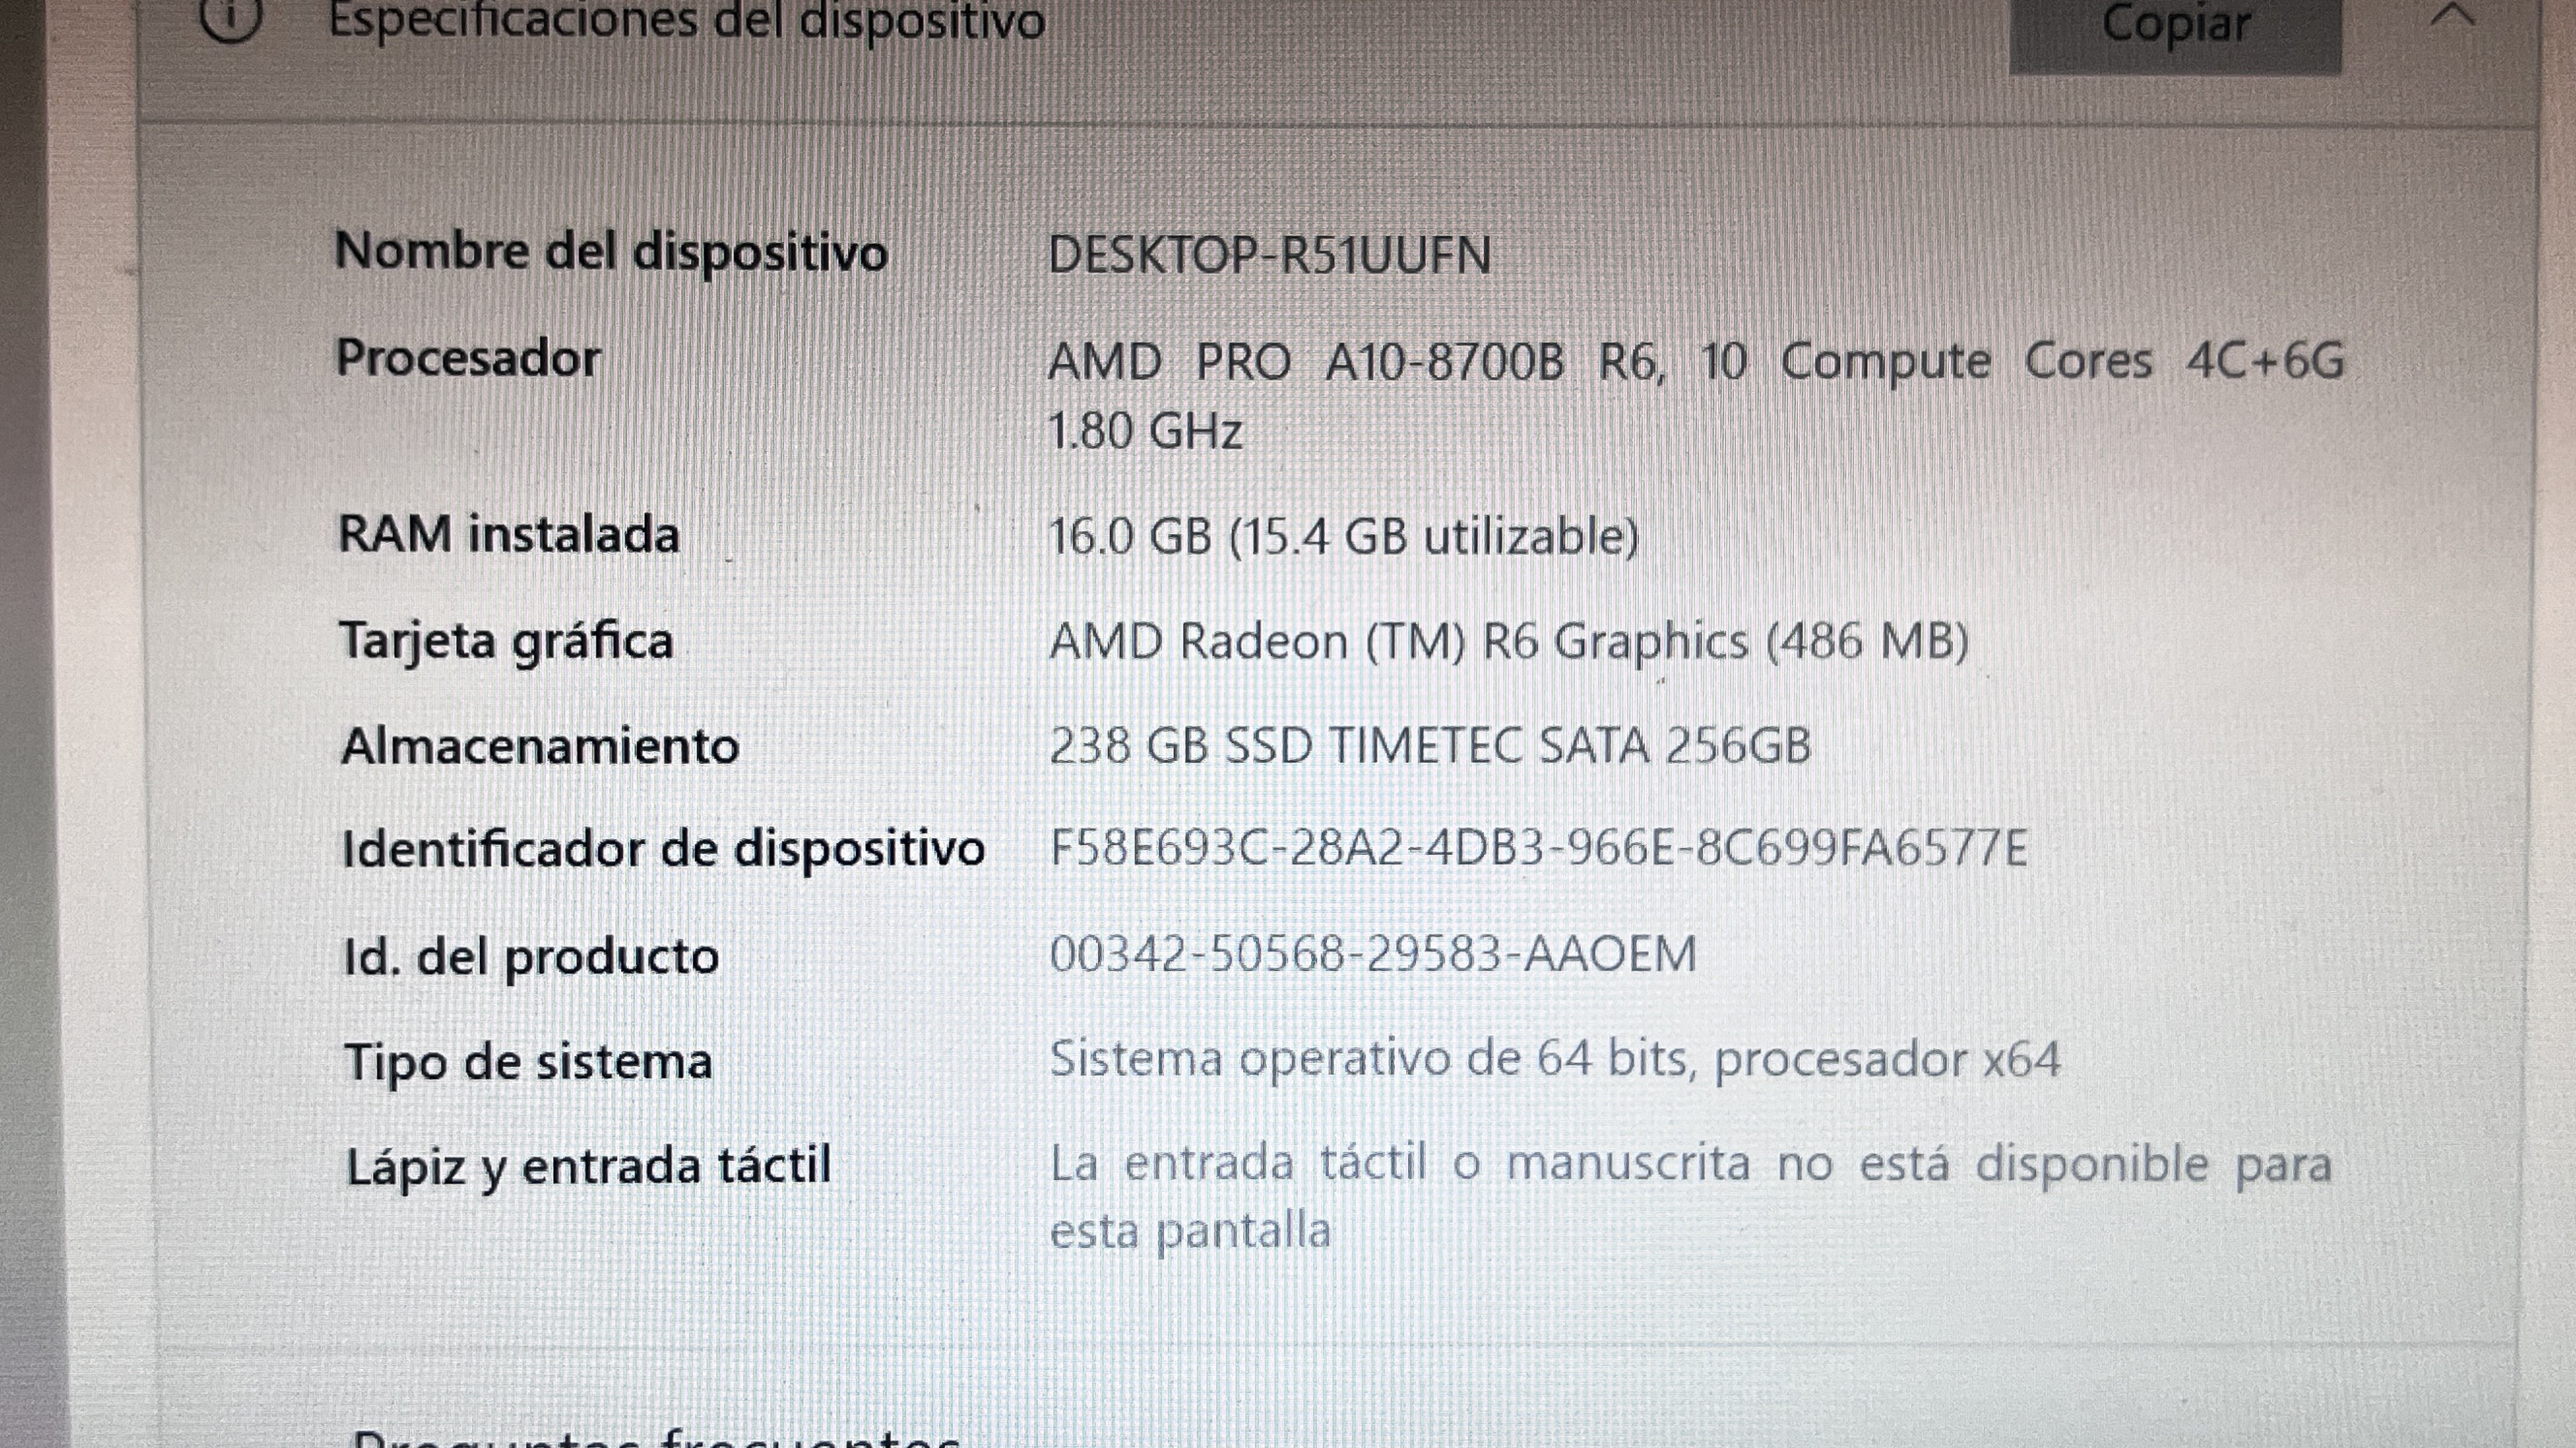Screen dimensions: 2576x1448
Task: Select the 238 GB SSD TIMETEC value
Action: click(1430, 746)
